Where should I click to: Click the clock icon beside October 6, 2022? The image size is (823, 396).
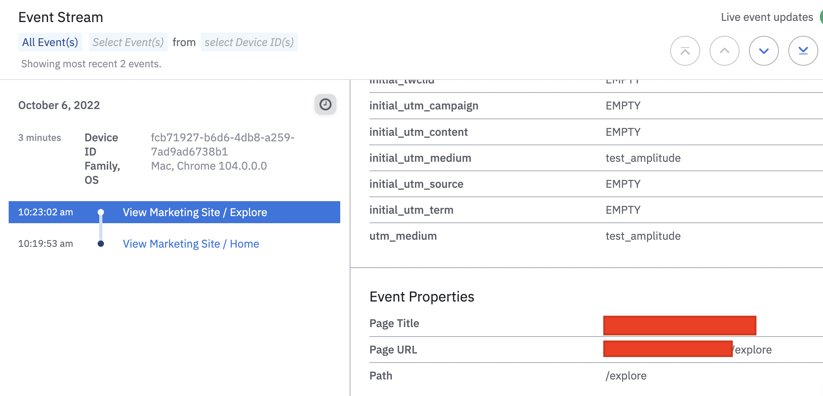[325, 104]
